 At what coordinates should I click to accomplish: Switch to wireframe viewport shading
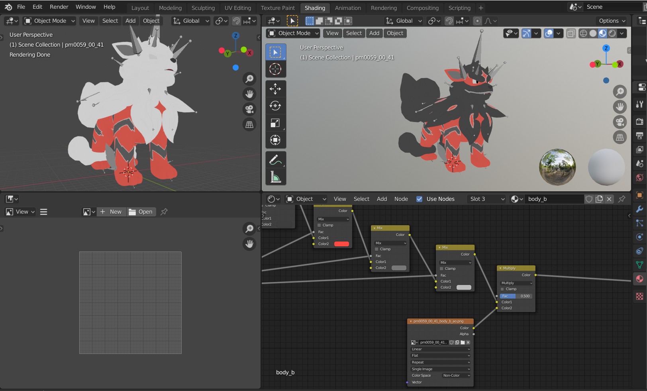[583, 33]
